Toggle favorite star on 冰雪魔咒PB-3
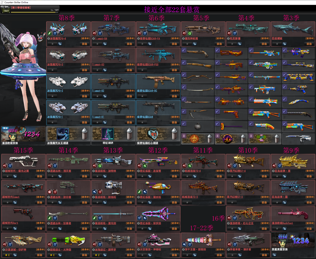The height and width of the screenshot is (259, 316). click(53, 70)
